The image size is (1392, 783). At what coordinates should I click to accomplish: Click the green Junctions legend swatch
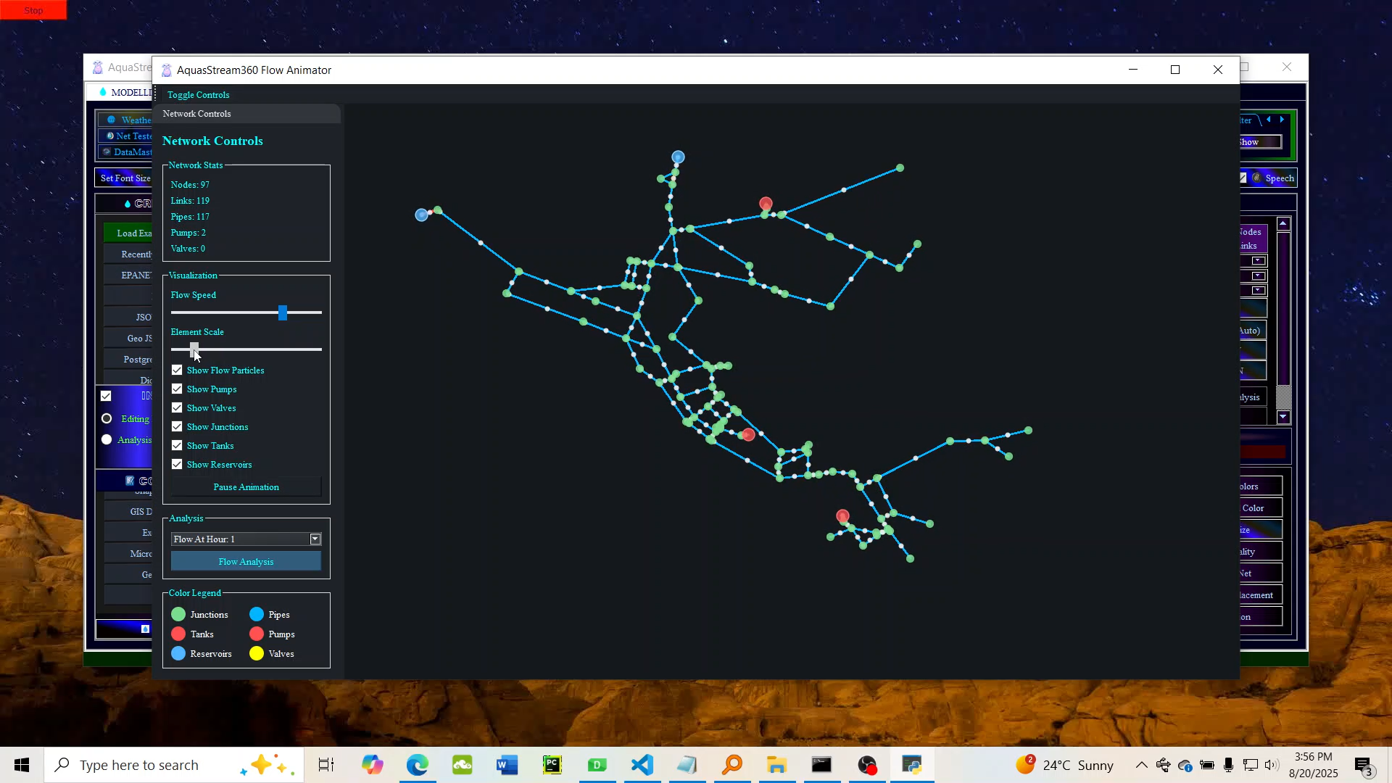coord(178,614)
